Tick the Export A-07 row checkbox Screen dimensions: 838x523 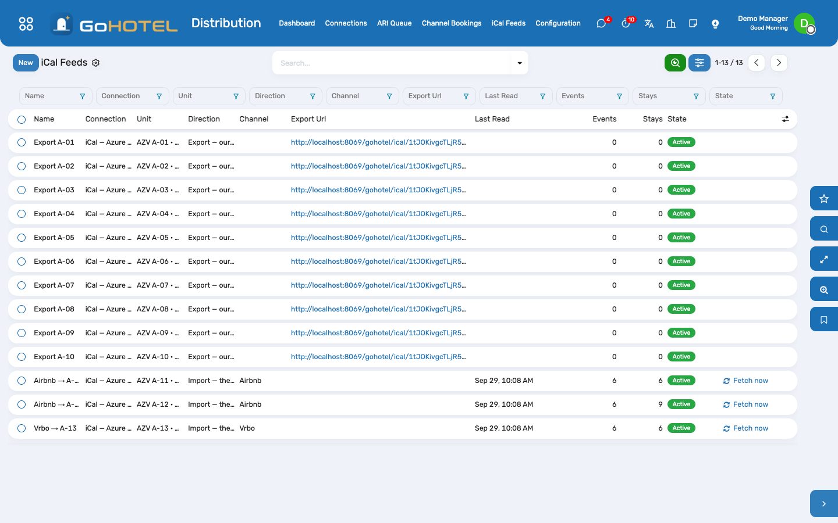pyautogui.click(x=22, y=285)
